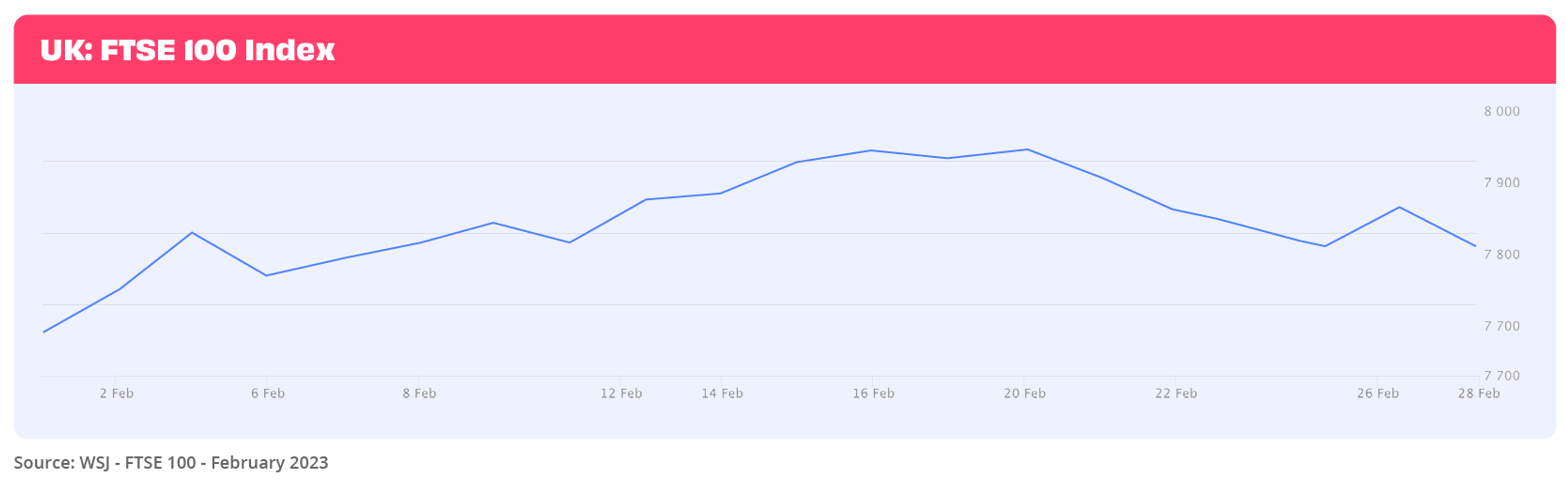
Task: Click the 2 Feb axis label
Action: [x=117, y=394]
